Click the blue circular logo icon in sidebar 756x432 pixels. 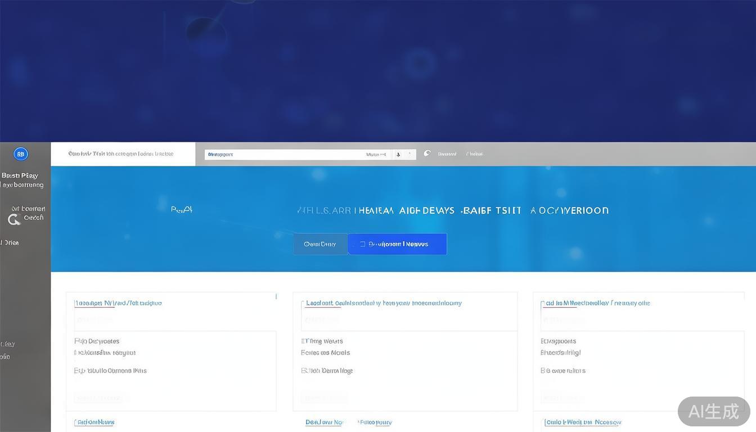[21, 154]
